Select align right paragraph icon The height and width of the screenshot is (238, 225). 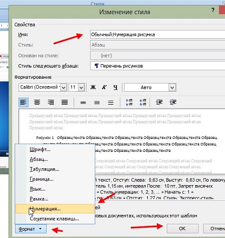pos(51,102)
